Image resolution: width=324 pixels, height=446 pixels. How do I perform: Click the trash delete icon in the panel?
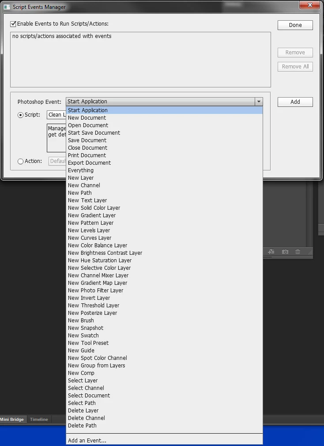tap(298, 252)
